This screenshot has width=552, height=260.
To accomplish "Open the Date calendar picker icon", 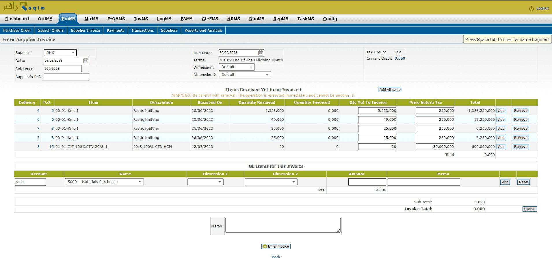I will click(86, 61).
